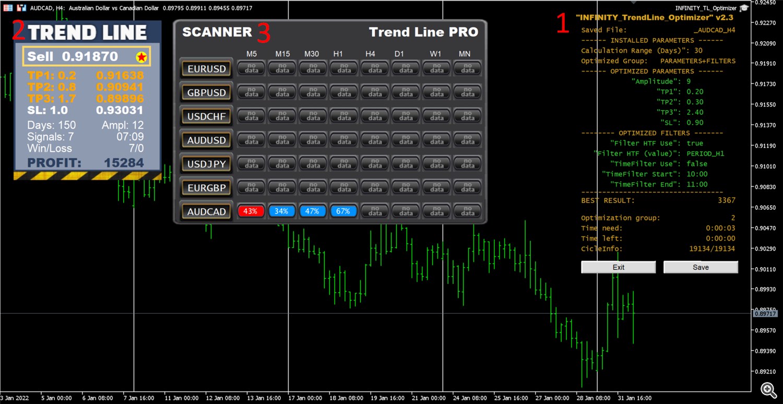This screenshot has width=783, height=404.
Task: Click the Days: 150 label
Action: 52,125
